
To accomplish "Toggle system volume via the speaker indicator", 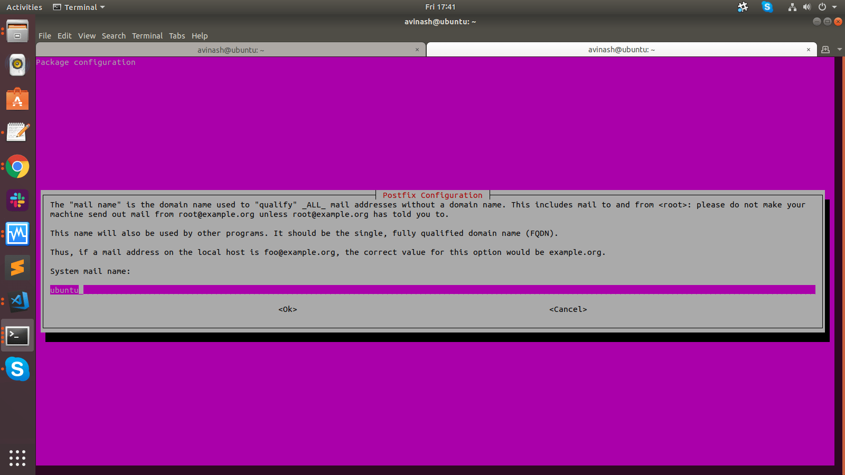I will pos(806,7).
